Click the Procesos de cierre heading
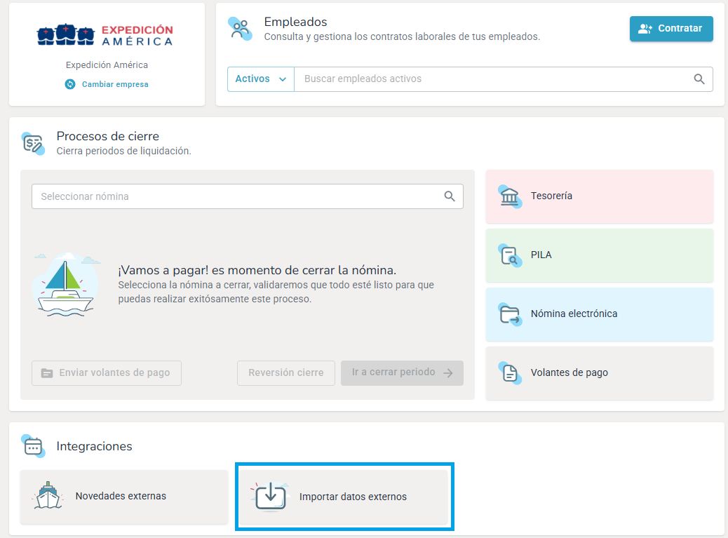728x538 pixels. click(108, 136)
